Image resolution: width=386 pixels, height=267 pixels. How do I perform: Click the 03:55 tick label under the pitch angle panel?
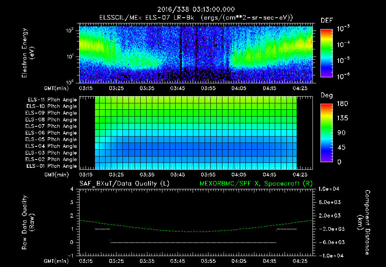click(x=208, y=175)
